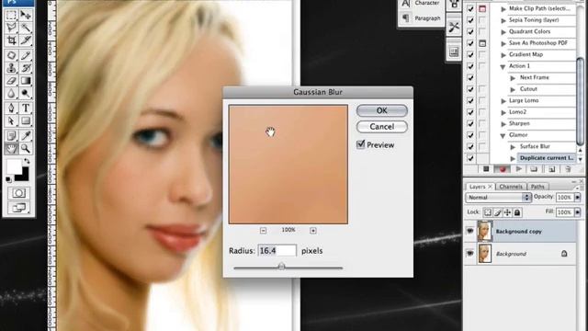Expand the Gradient Map action

pyautogui.click(x=503, y=55)
